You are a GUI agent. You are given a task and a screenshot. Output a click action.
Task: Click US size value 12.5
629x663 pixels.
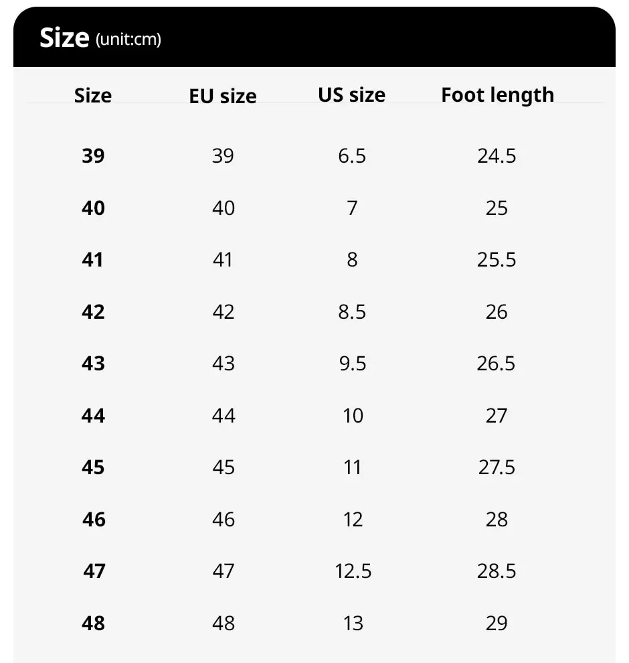point(353,571)
